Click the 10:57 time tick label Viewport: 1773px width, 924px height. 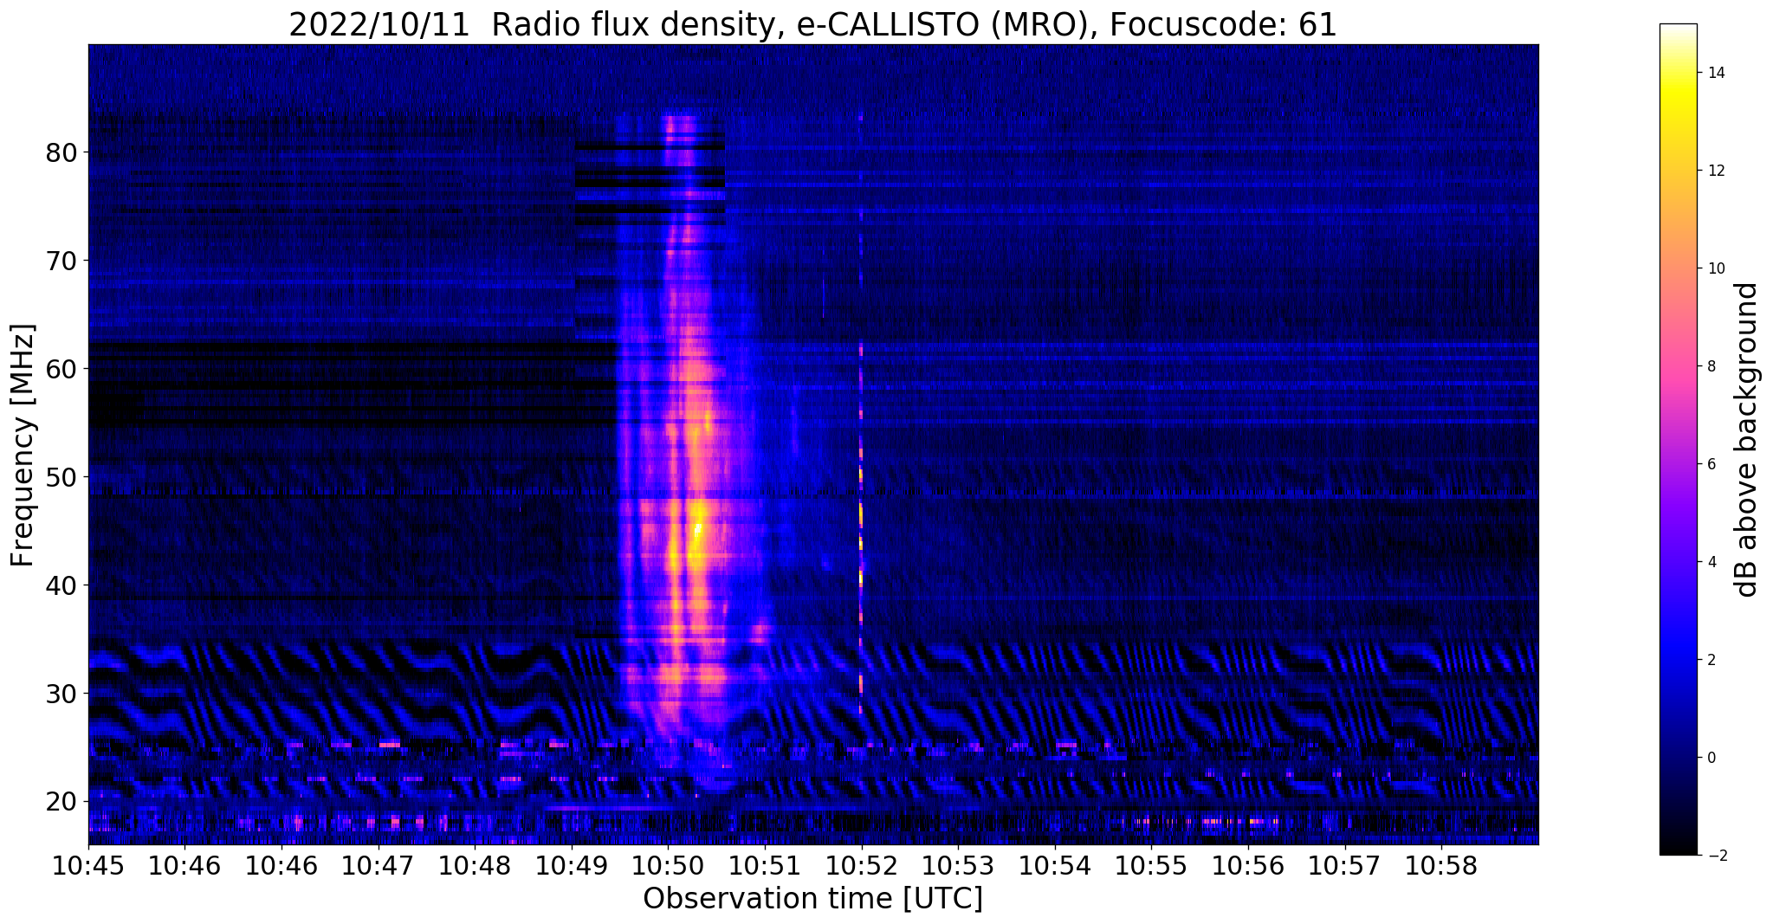coord(1344,865)
